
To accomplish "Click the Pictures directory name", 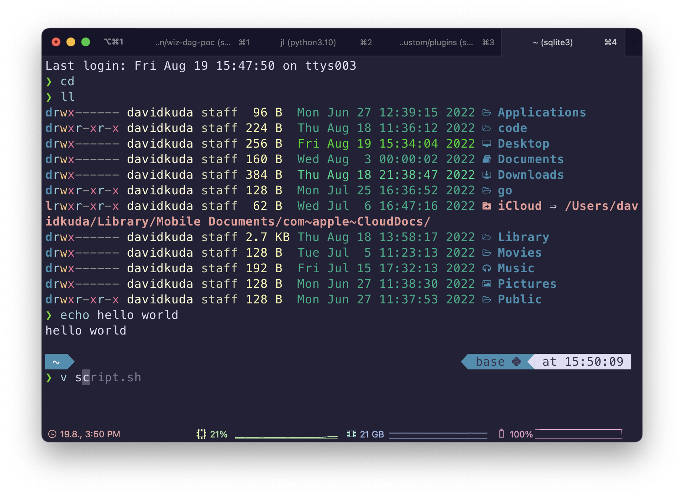I will coord(527,284).
